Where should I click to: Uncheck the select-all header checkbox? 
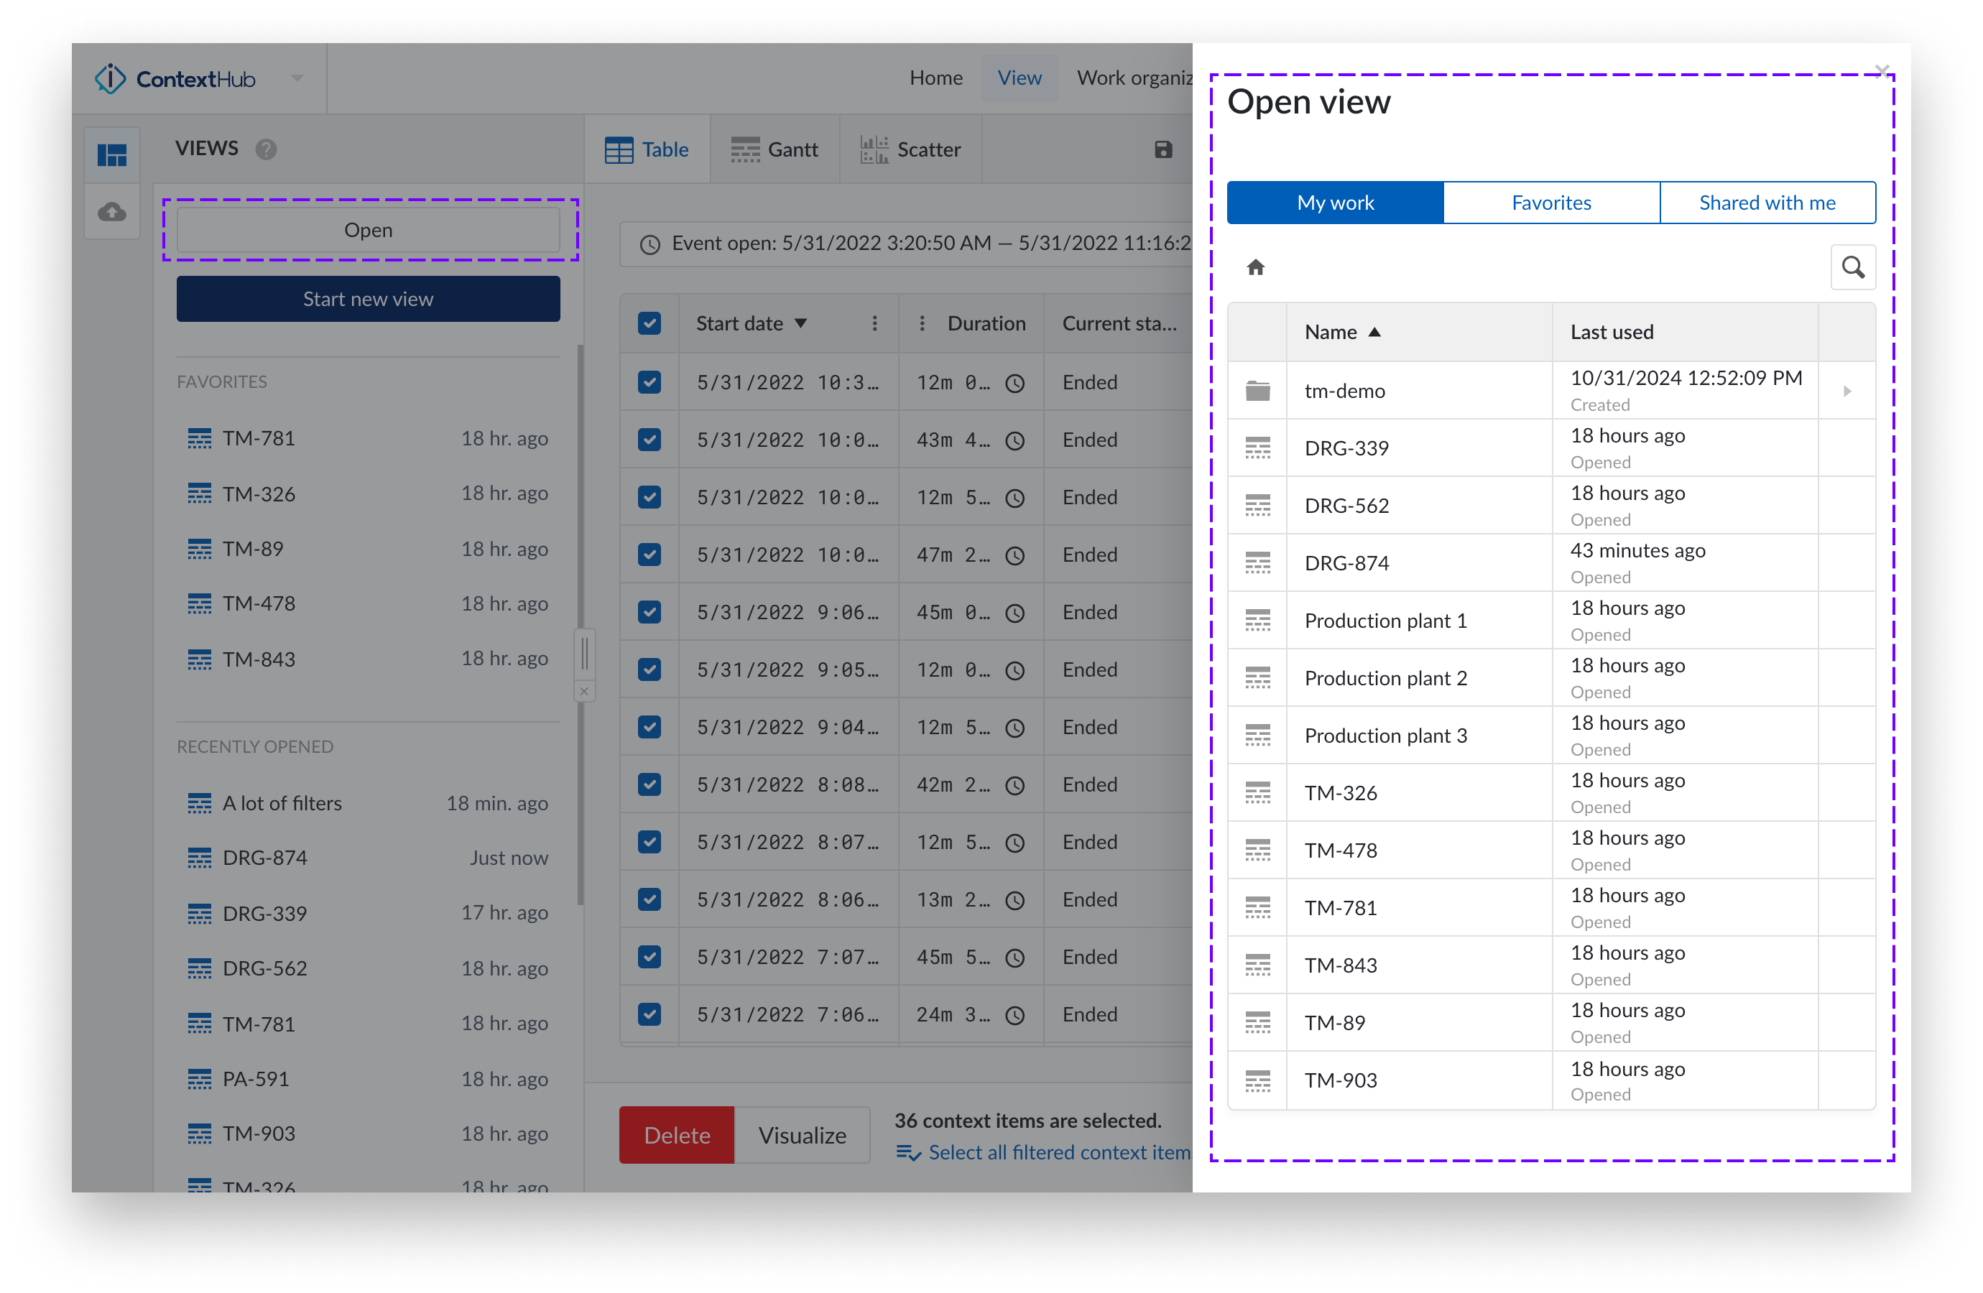pyautogui.click(x=649, y=323)
